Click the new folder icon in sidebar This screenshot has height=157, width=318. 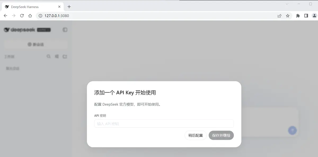(65, 56)
